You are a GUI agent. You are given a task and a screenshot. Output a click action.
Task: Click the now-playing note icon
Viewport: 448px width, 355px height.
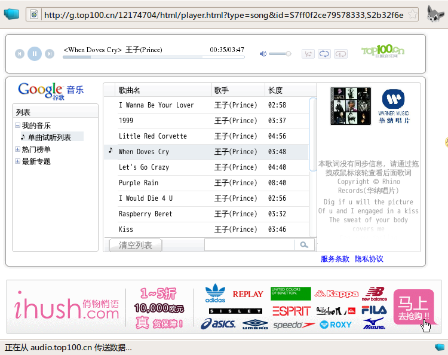click(x=111, y=151)
